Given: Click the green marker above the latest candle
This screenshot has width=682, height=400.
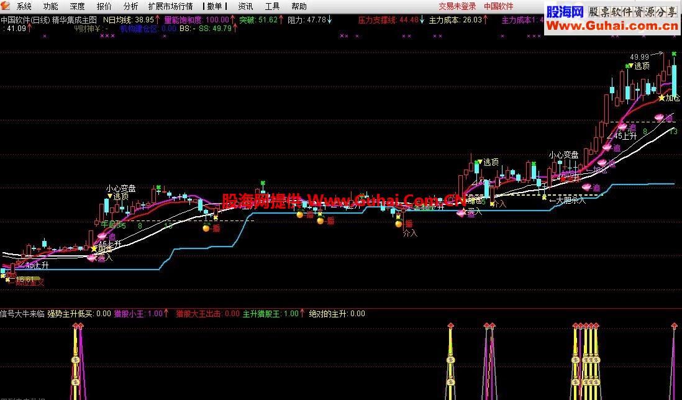Looking at the screenshot, I should [674, 54].
